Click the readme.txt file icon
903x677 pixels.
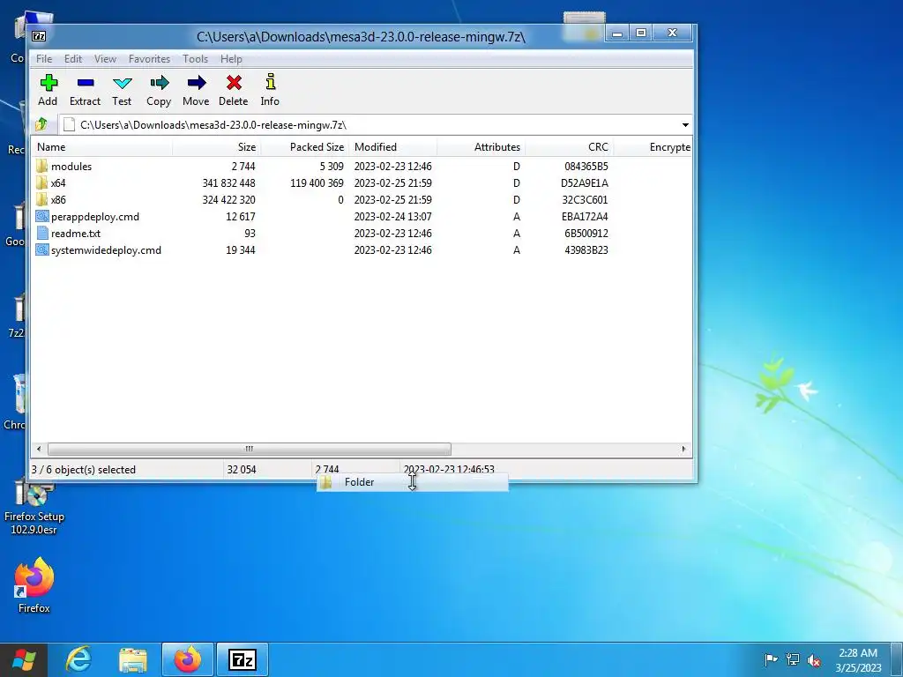[42, 233]
